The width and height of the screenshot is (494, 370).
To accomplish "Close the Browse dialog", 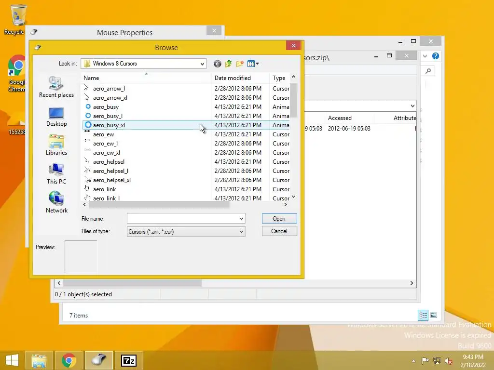I will point(294,46).
